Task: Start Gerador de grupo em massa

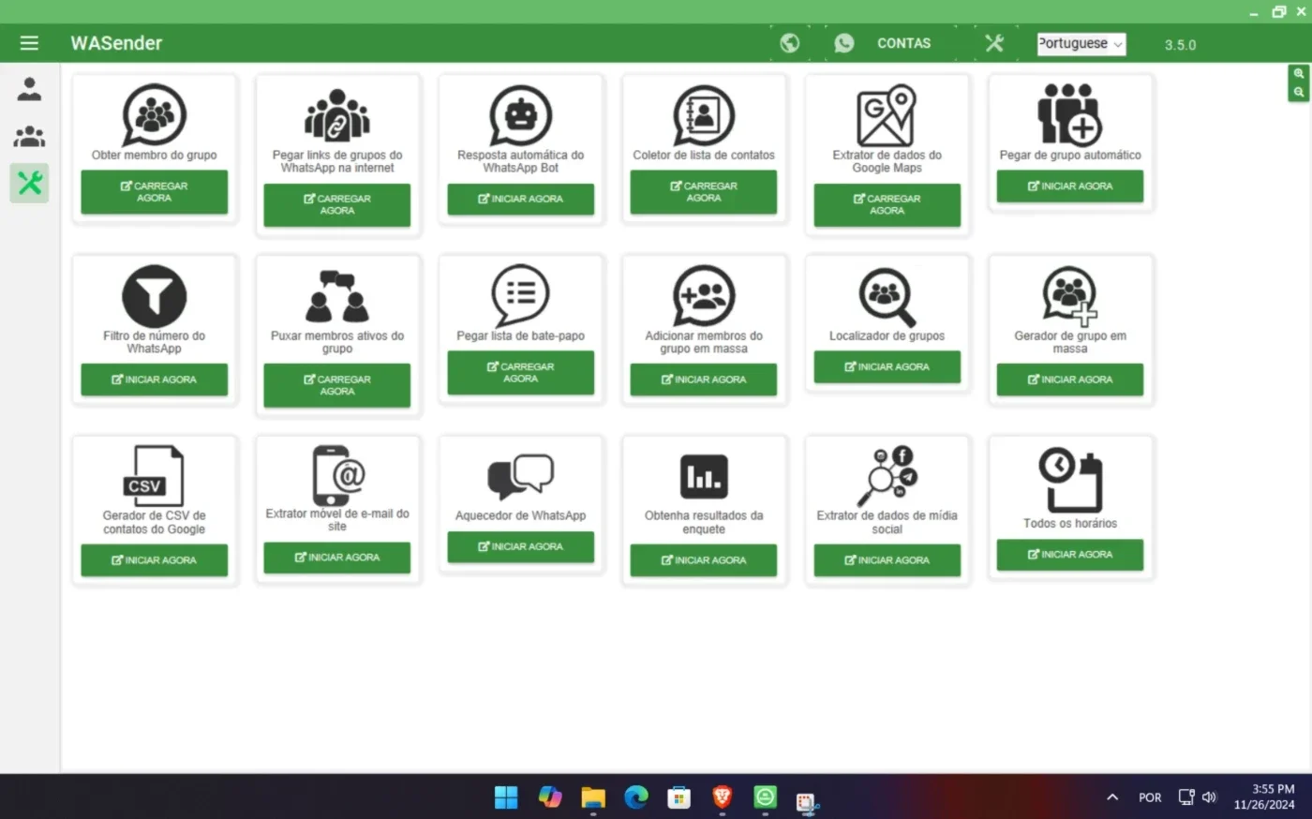Action: tap(1070, 380)
